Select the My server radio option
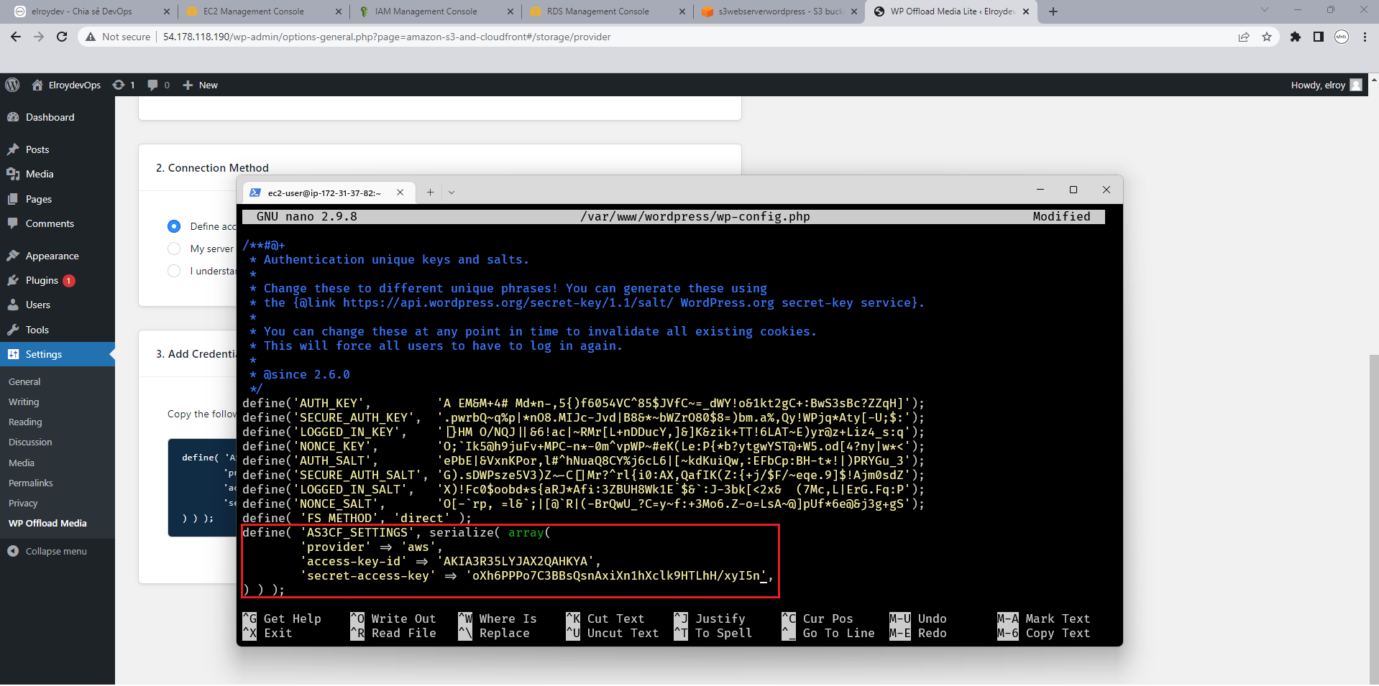 tap(174, 249)
